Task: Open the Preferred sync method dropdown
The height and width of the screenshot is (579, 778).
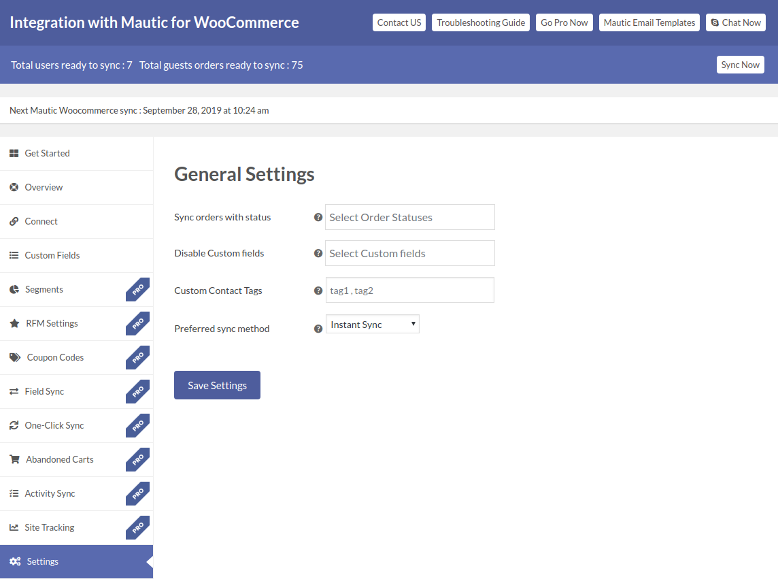Action: [372, 325]
